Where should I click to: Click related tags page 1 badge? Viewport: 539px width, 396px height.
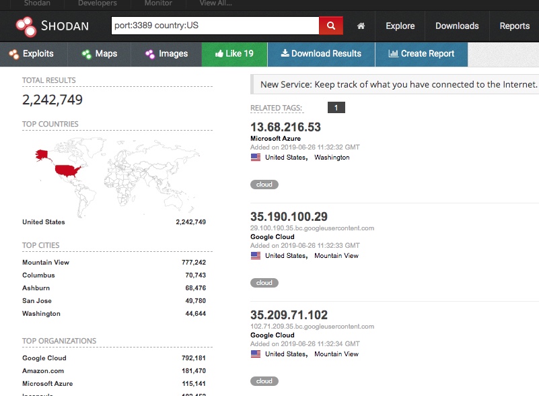pyautogui.click(x=336, y=108)
